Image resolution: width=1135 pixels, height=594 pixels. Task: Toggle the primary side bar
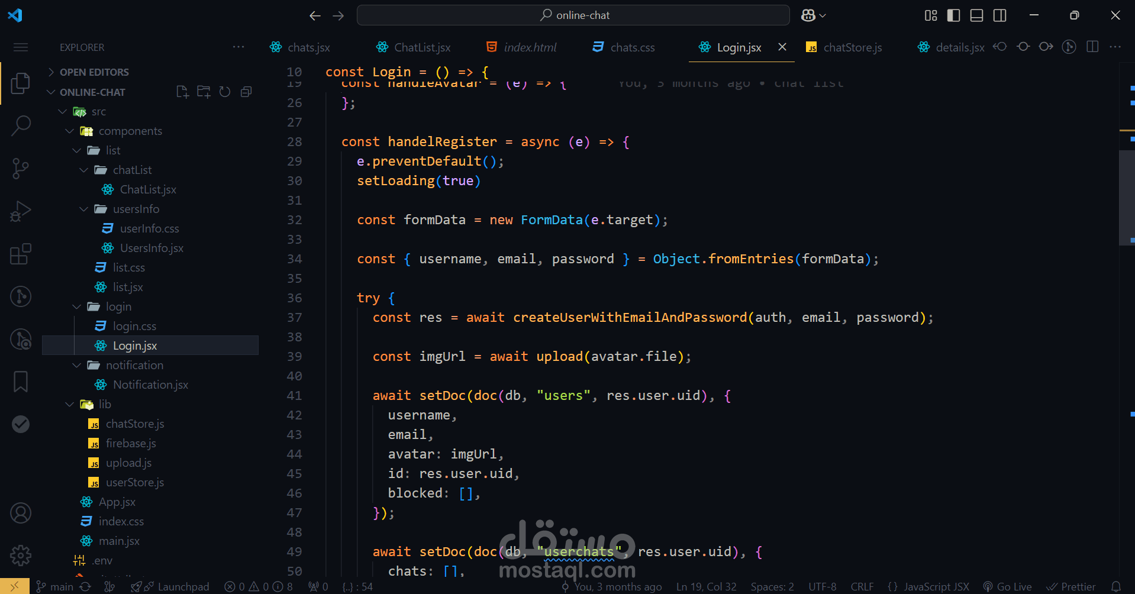(x=954, y=15)
